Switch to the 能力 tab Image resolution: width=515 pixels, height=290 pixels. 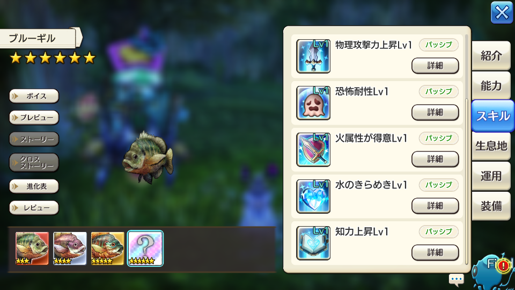click(x=491, y=86)
